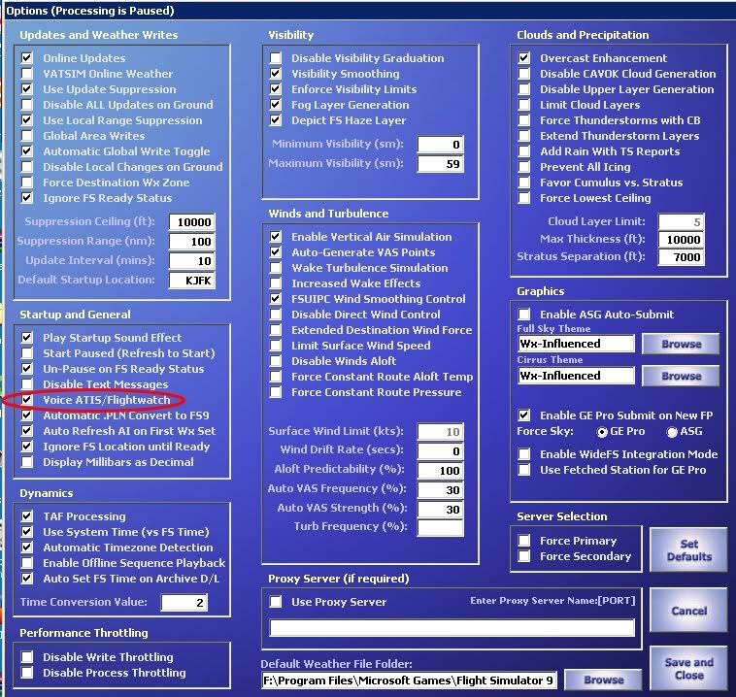Image resolution: width=736 pixels, height=697 pixels.
Task: Click Set Defaults button
Action: coord(688,549)
